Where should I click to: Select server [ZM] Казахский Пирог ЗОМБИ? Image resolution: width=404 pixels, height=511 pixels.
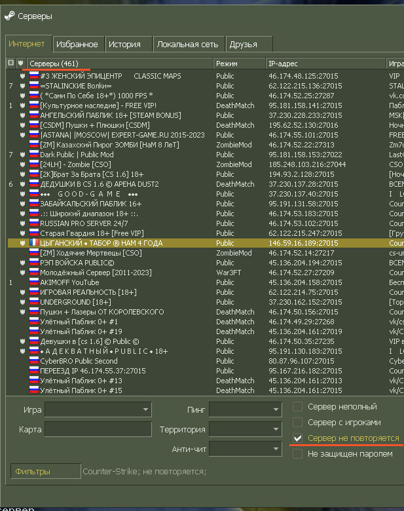coord(110,145)
